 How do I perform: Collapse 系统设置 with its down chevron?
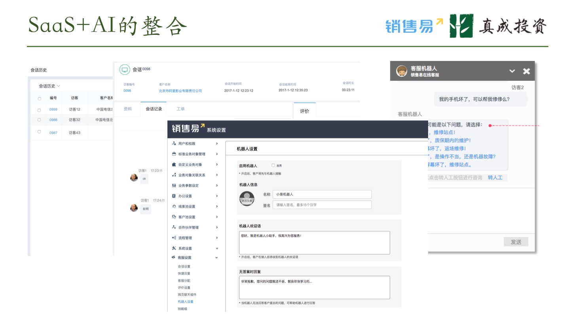(217, 249)
